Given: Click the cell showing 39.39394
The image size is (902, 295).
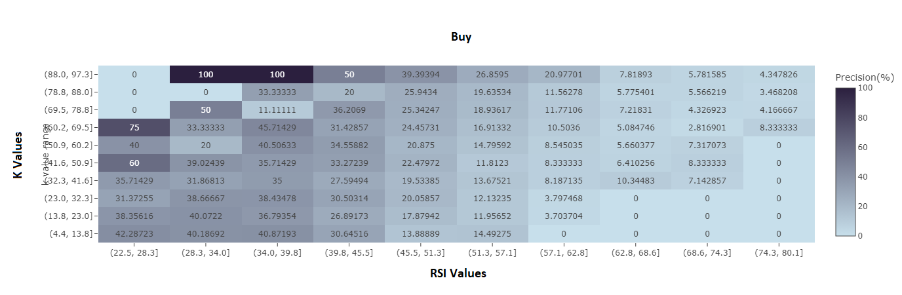Looking at the screenshot, I should (x=421, y=74).
